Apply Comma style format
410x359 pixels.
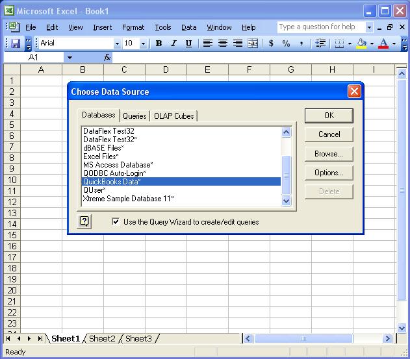301,43
